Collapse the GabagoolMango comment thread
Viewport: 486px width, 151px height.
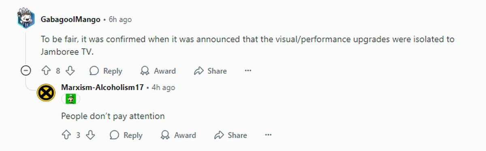tap(26, 71)
